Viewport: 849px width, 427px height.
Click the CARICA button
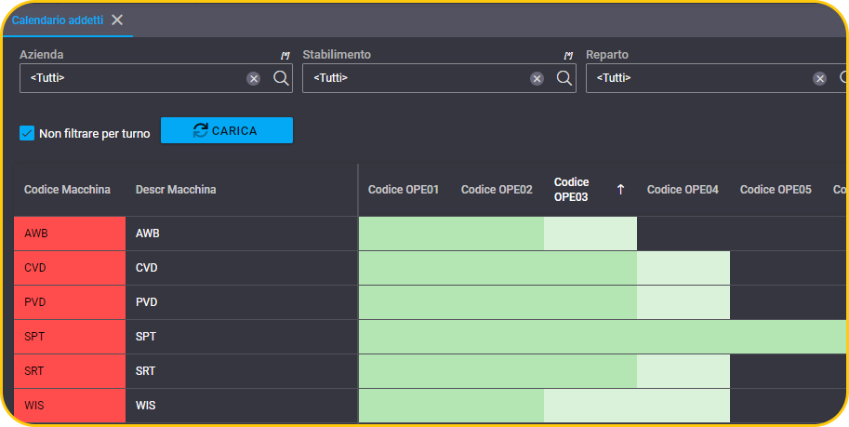pyautogui.click(x=227, y=130)
